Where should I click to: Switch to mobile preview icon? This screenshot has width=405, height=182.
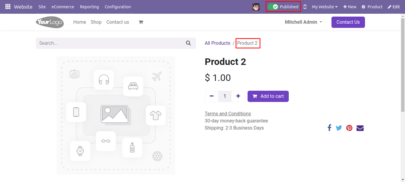(x=305, y=7)
